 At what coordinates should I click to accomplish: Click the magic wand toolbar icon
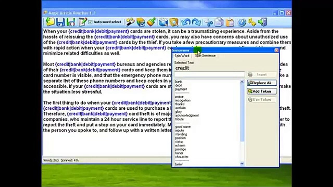(x=130, y=22)
